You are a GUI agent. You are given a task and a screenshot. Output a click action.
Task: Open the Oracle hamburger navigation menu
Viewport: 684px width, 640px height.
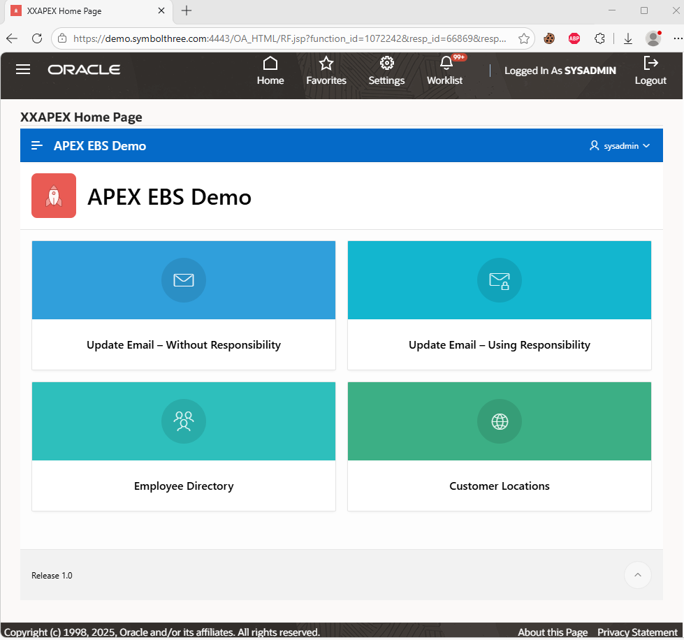click(23, 69)
